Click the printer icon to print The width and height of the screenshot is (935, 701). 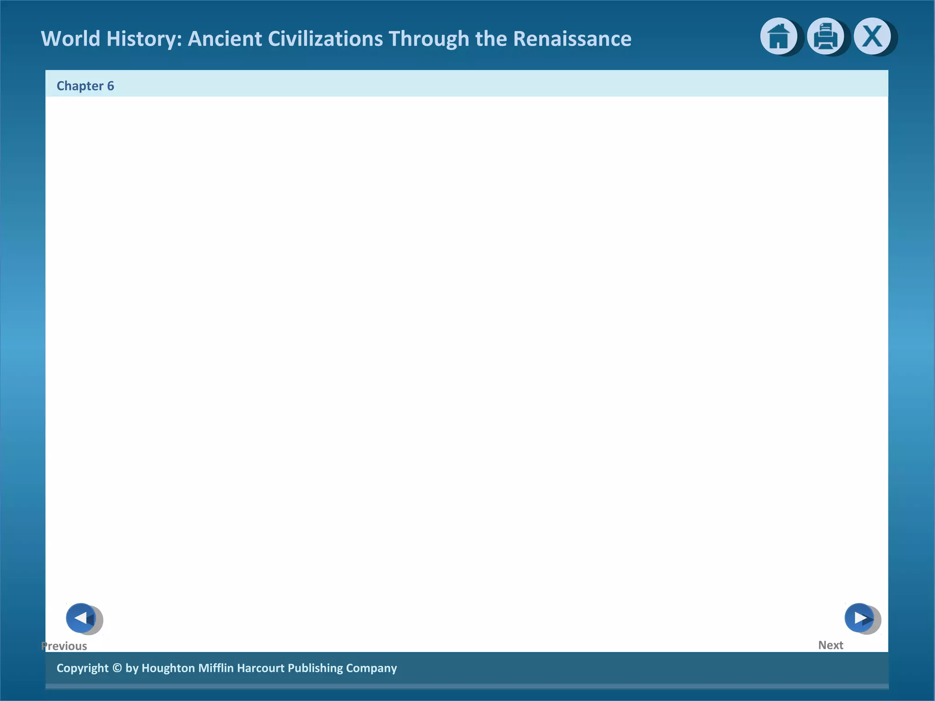(x=825, y=37)
